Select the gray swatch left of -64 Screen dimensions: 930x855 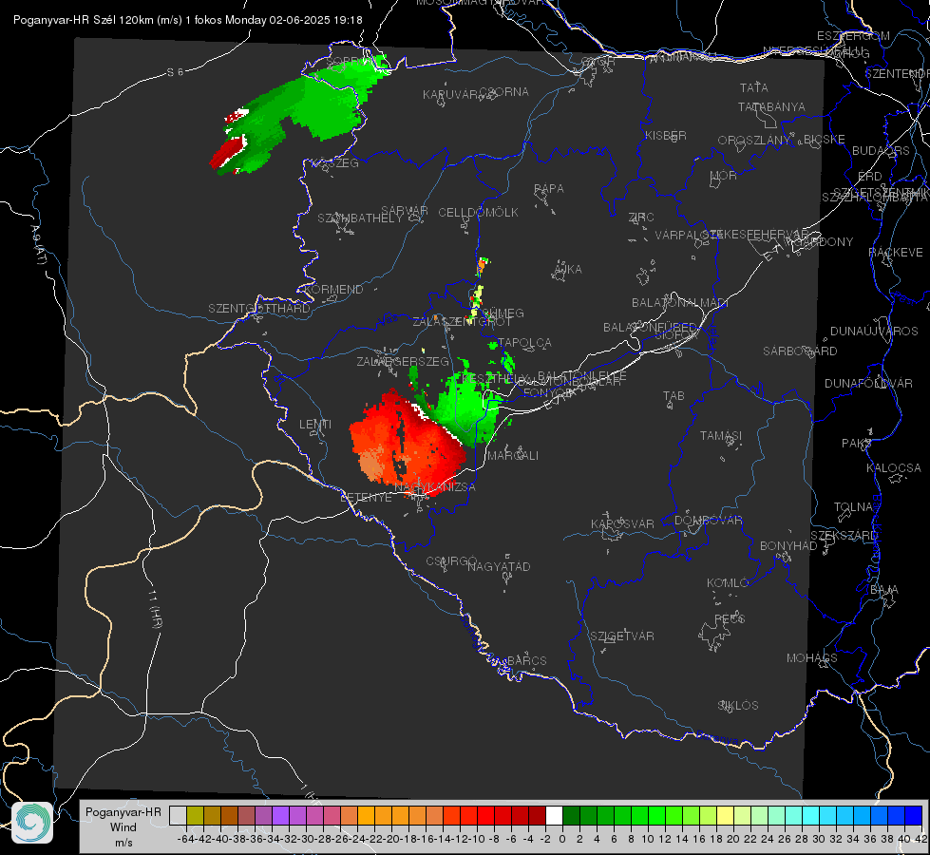pos(178,815)
